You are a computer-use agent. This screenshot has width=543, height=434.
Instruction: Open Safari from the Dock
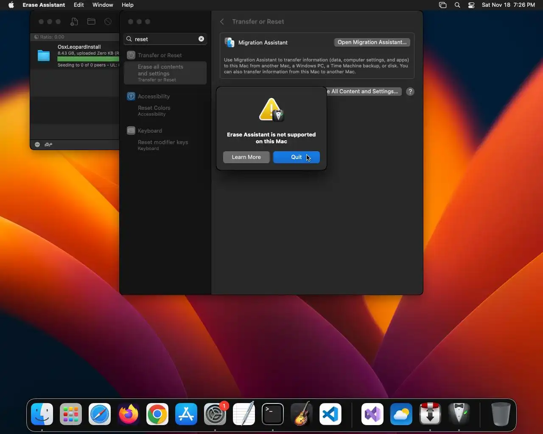100,414
